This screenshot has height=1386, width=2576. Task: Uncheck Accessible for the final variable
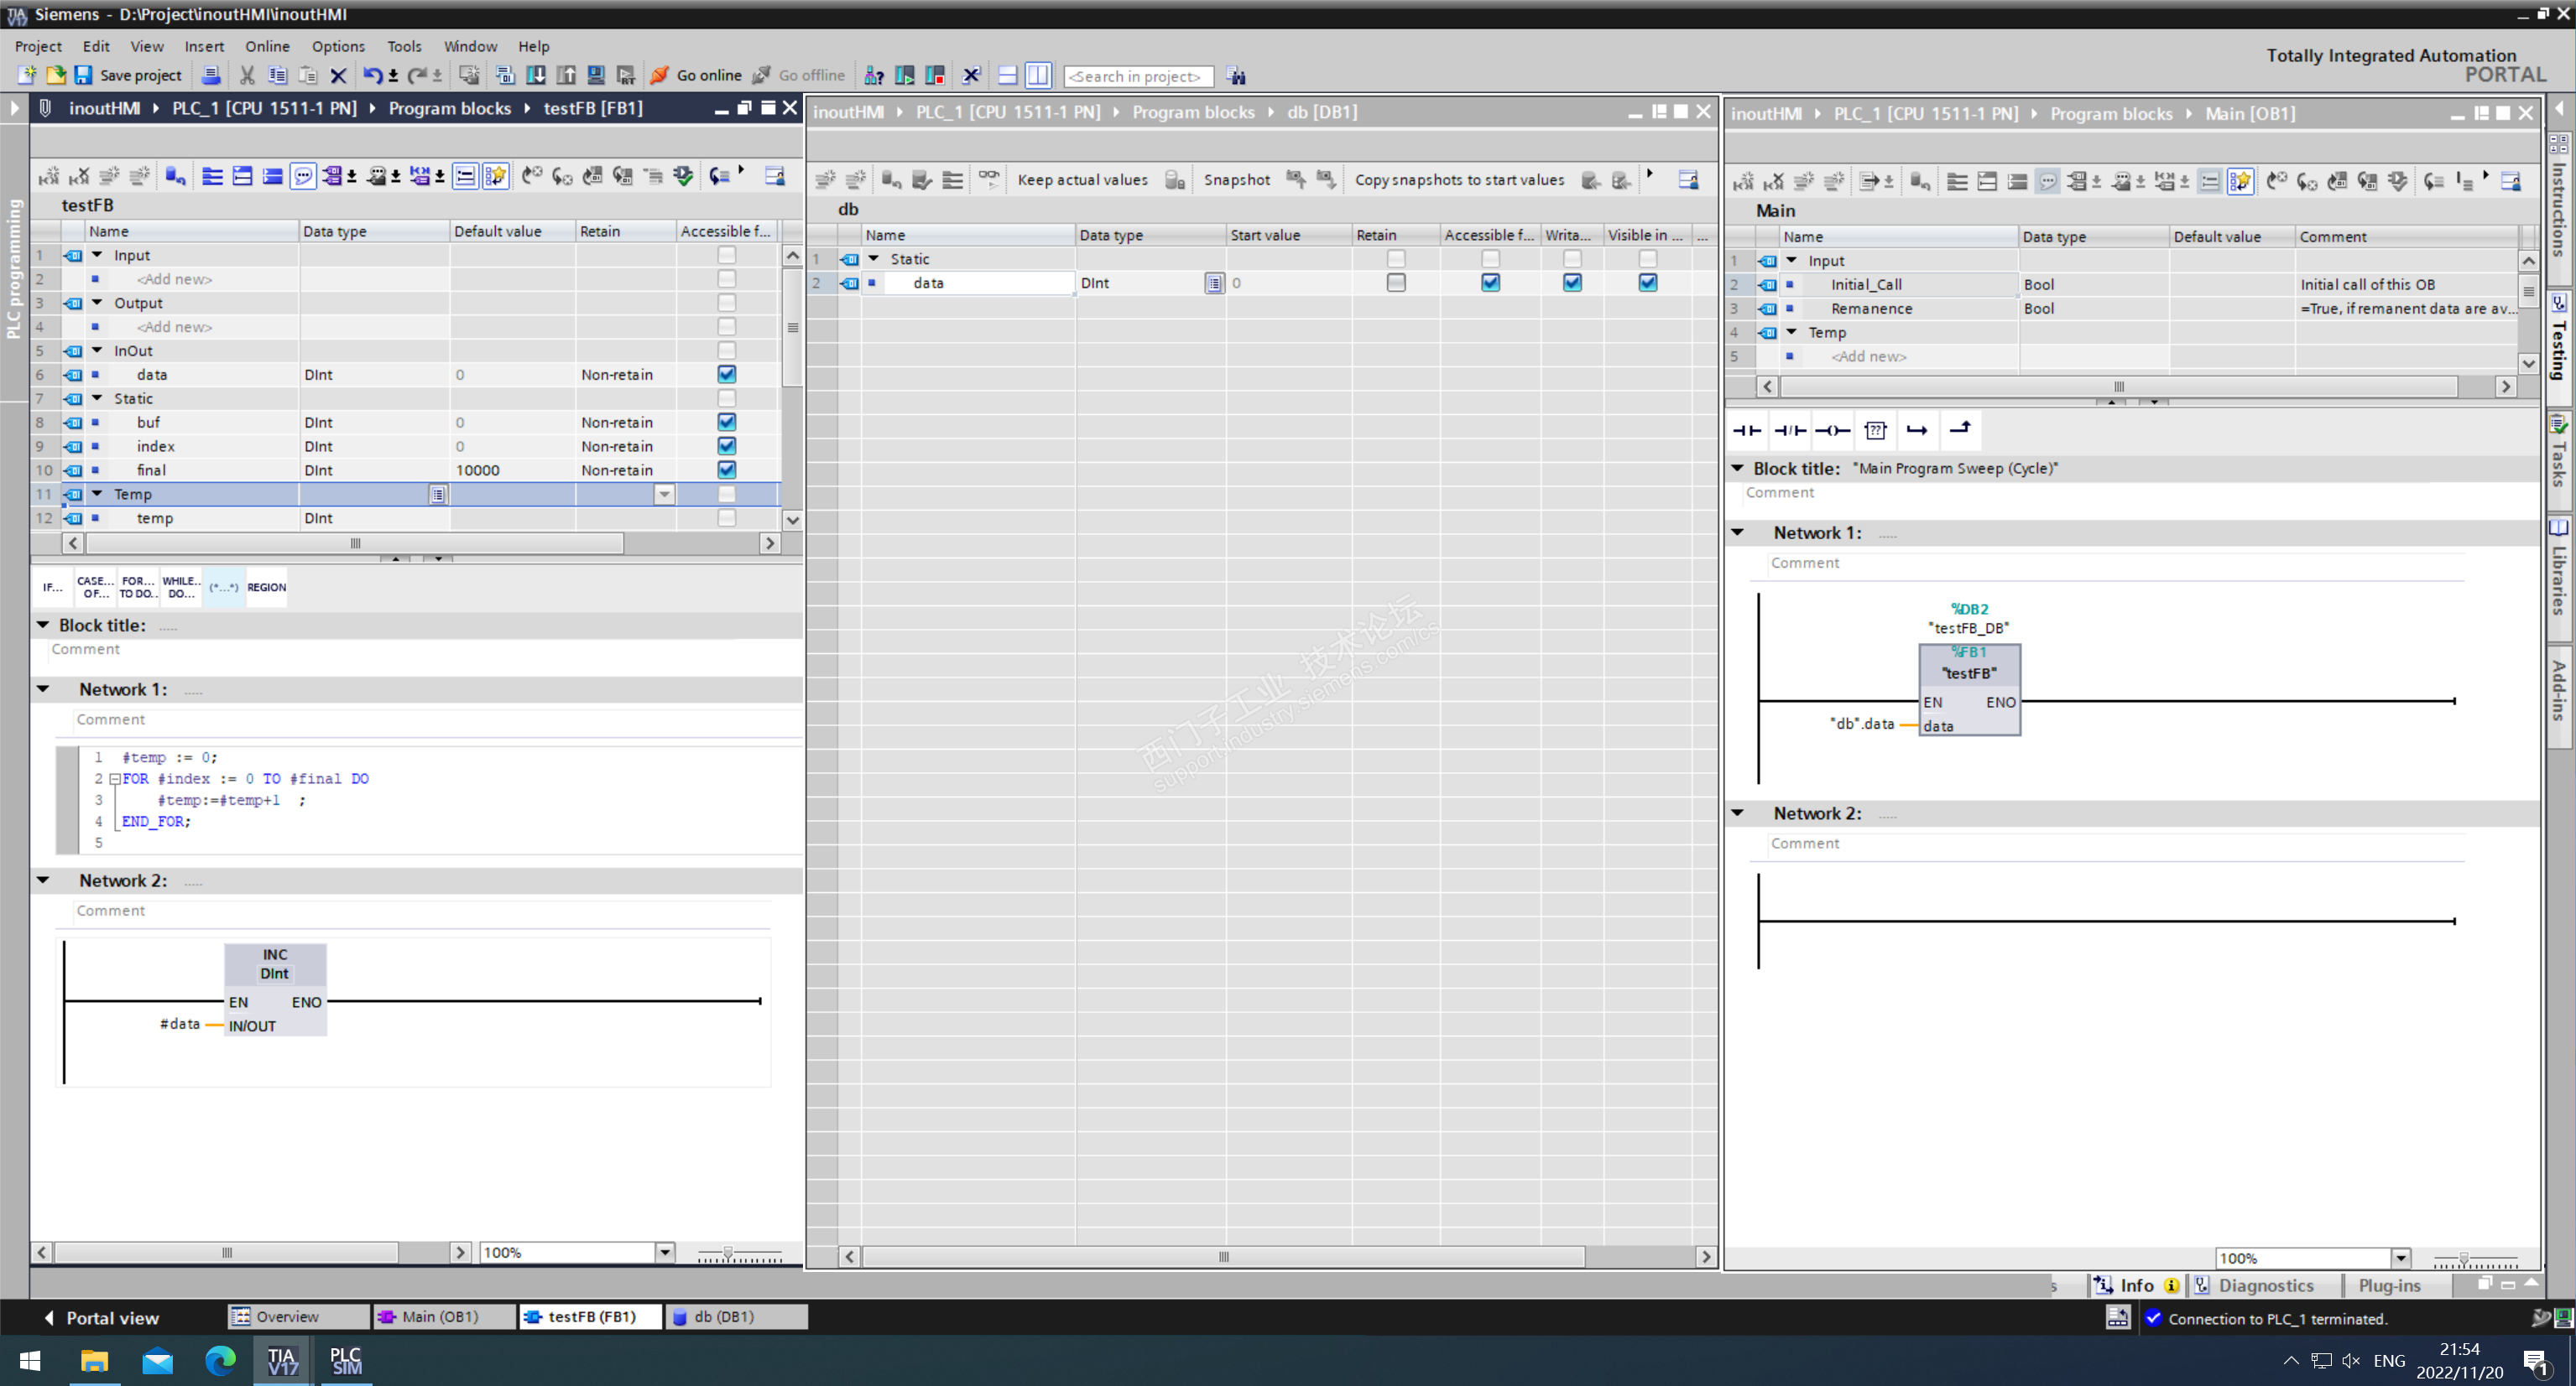pyautogui.click(x=727, y=470)
